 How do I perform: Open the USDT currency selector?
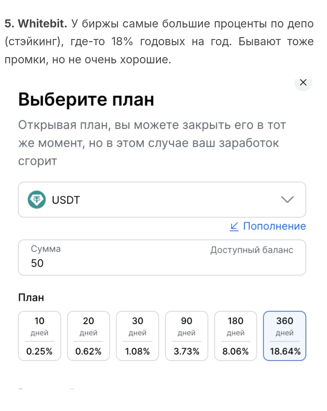click(162, 199)
